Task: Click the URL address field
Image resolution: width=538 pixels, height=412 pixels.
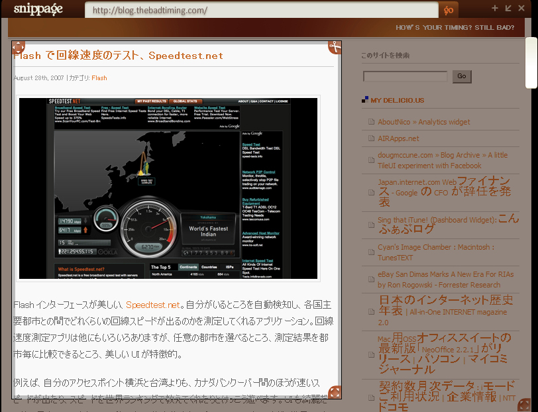Action: [x=262, y=10]
